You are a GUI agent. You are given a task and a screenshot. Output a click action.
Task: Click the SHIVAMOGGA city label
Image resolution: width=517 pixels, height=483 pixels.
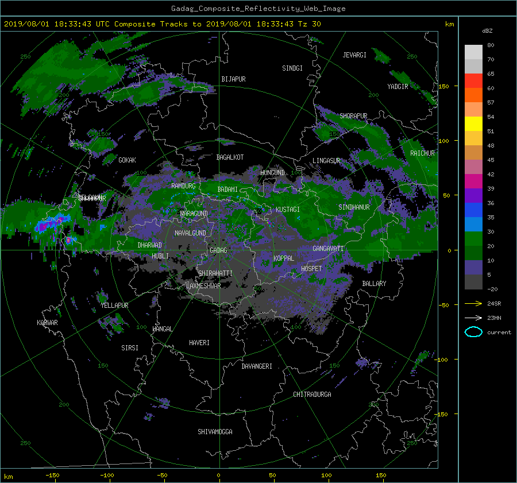(x=215, y=432)
